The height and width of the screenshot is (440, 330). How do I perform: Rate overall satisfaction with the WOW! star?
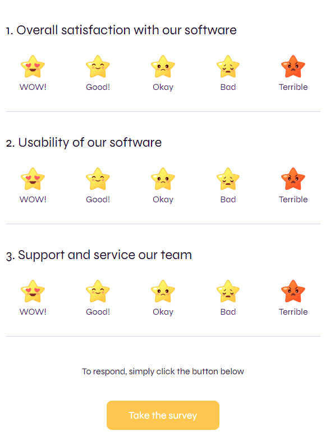coord(33,66)
